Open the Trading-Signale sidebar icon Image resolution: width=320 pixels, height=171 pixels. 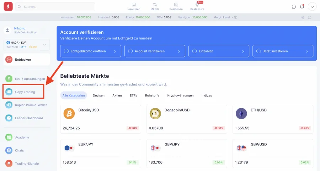tap(9, 163)
